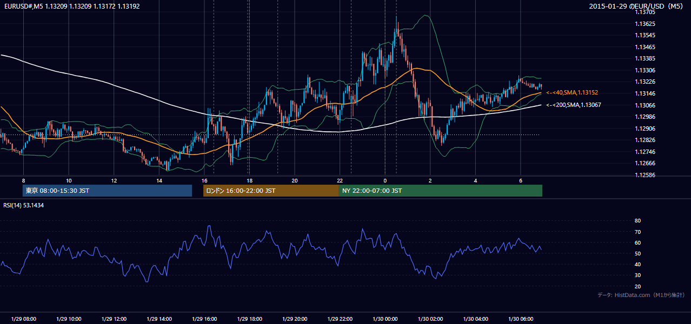
Task: Click hour tick 12 under price chart
Action: [x=114, y=180]
